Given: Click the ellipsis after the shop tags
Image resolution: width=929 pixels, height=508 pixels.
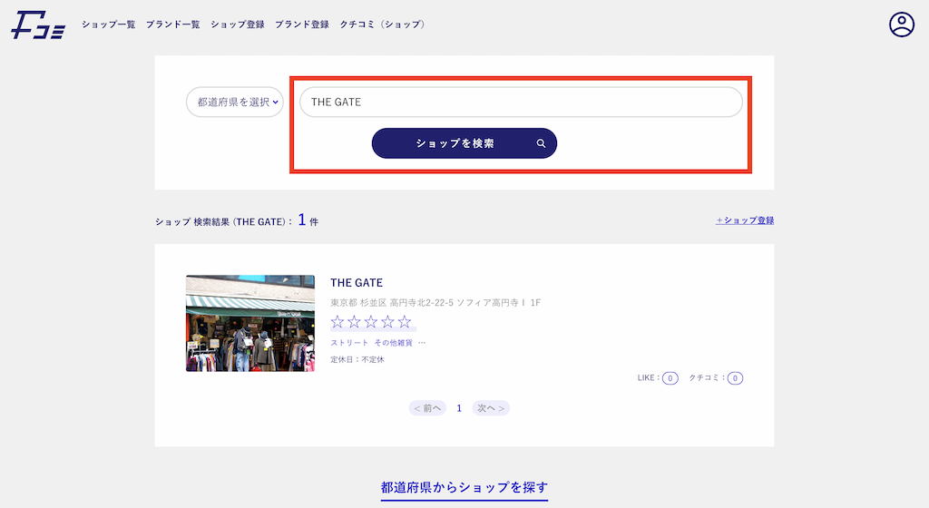Looking at the screenshot, I should pos(422,343).
